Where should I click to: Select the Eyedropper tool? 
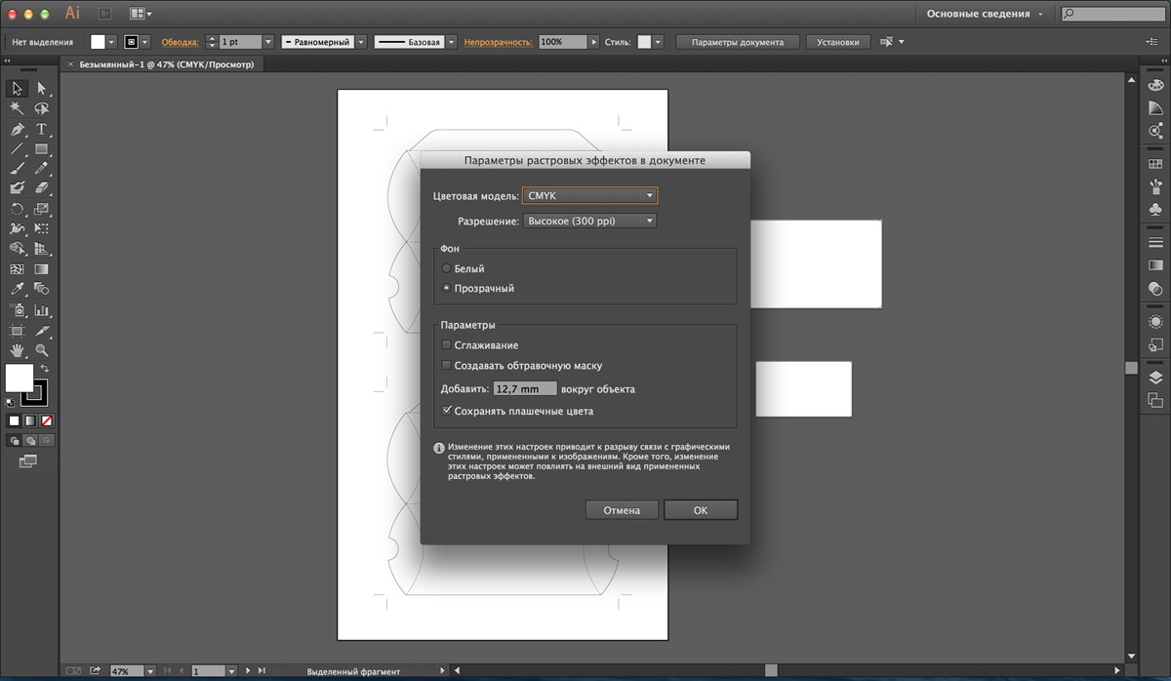(17, 289)
